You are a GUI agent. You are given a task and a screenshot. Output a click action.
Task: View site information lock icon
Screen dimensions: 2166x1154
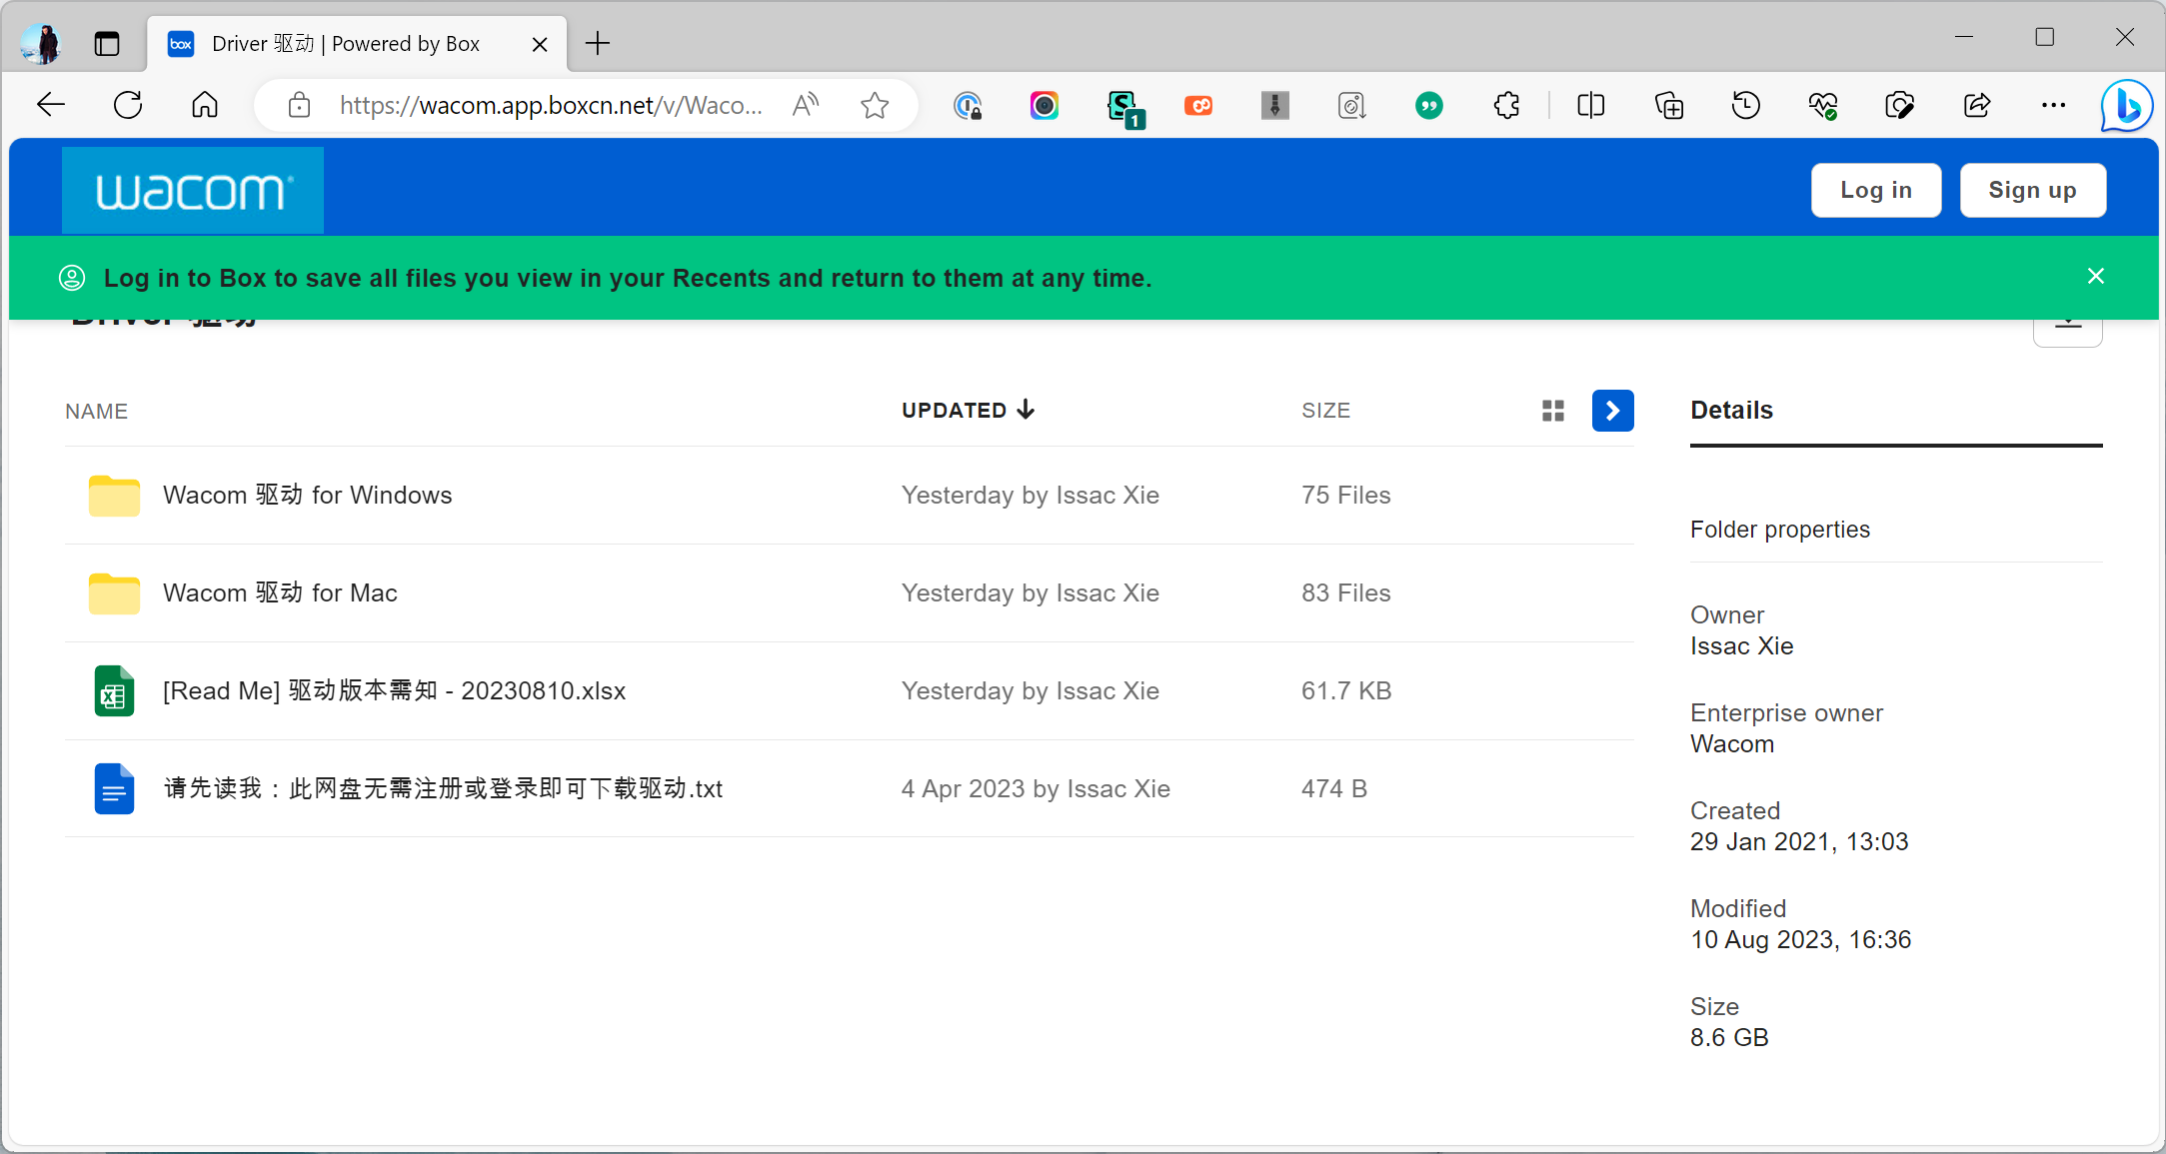pos(299,105)
